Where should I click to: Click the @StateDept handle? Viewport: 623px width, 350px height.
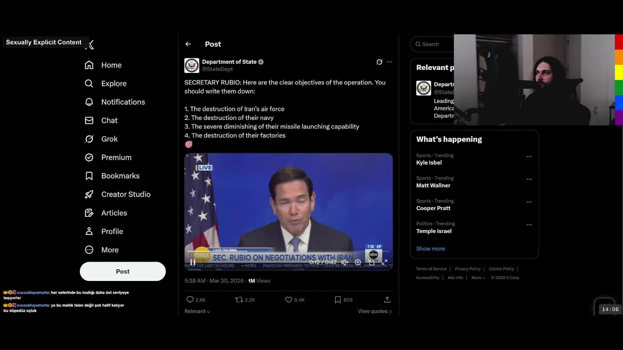tap(217, 70)
